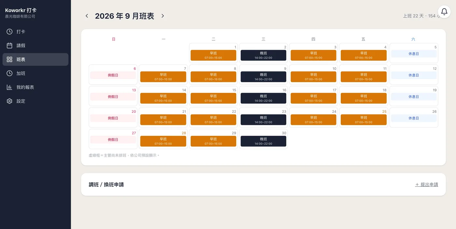The image size is (456, 229).
Task: Select the 早班 shift on day 1
Action: 213,55
